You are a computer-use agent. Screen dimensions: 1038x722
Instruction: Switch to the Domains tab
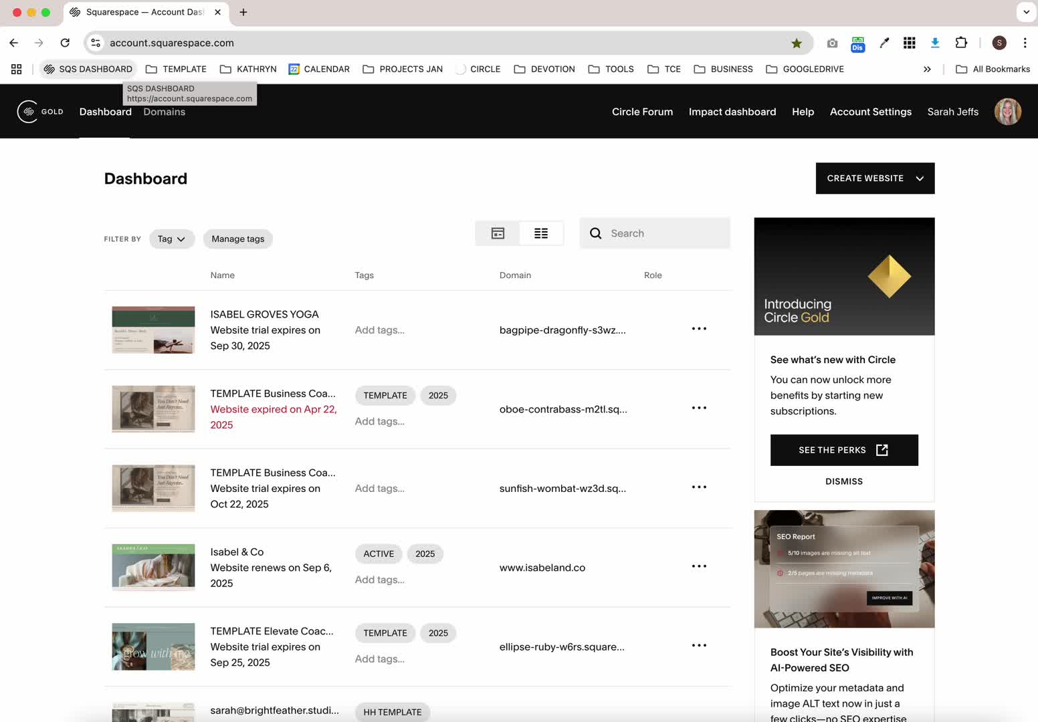[x=164, y=112]
